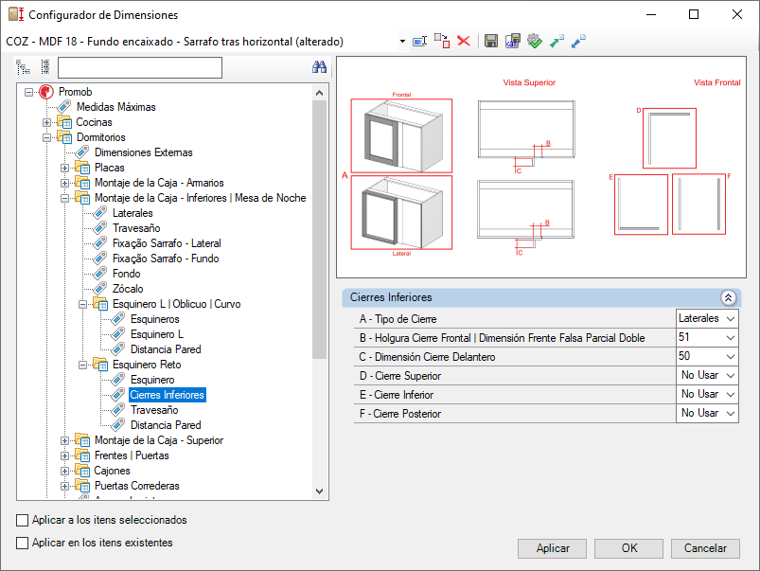760x571 pixels.
Task: Click the OK button
Action: pos(628,548)
